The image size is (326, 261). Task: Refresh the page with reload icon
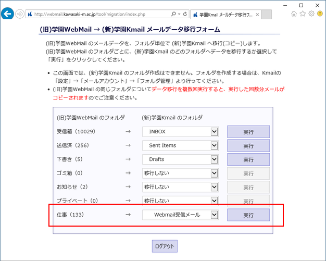tap(185, 14)
